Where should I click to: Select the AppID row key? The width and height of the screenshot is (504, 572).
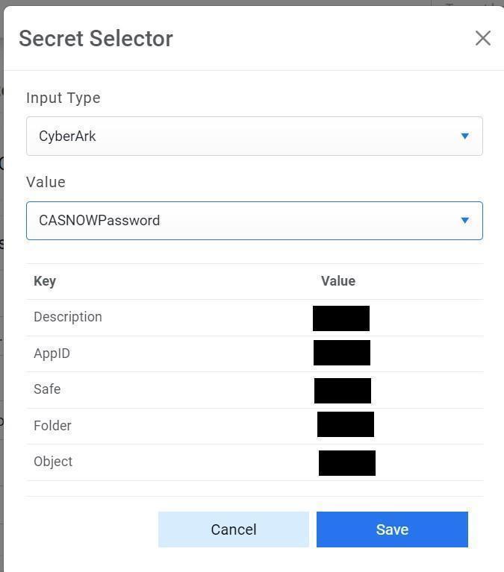click(x=52, y=353)
